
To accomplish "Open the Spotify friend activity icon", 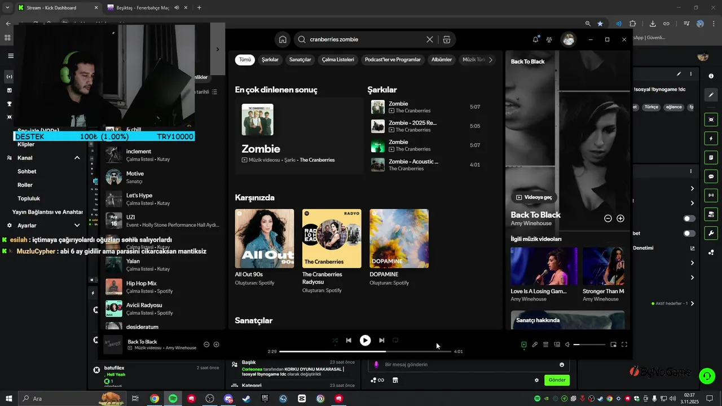I will click(549, 39).
